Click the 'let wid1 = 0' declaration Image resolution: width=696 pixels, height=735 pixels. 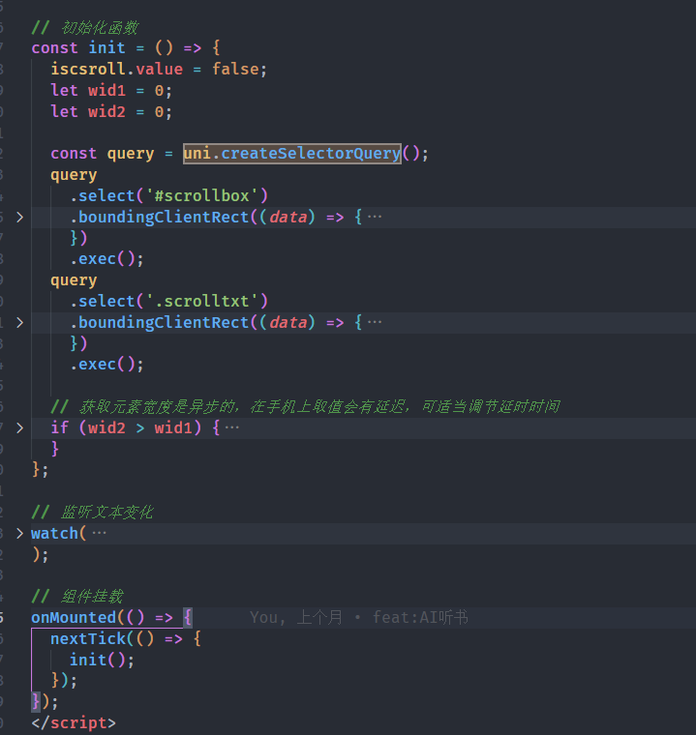[x=110, y=91]
